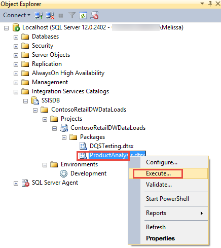Expand the Security folder
The image size is (221, 248).
[16, 46]
